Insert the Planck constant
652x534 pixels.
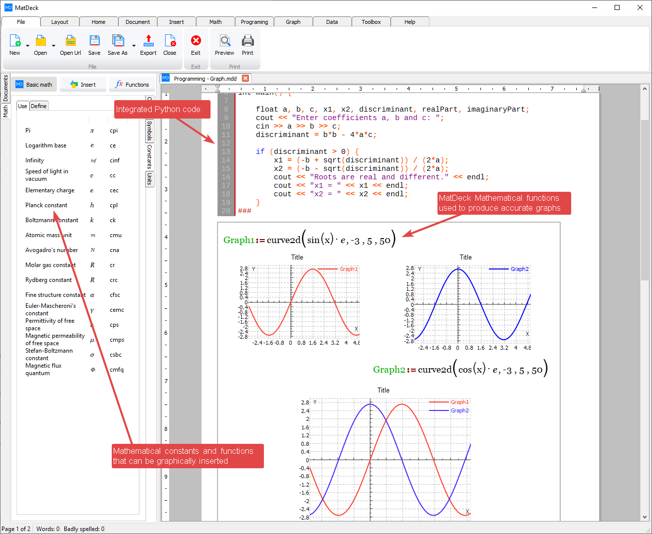click(72, 205)
